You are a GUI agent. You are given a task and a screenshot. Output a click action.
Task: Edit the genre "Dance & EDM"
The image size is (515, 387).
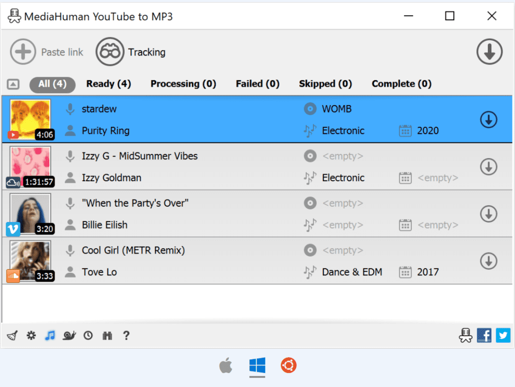[352, 272]
